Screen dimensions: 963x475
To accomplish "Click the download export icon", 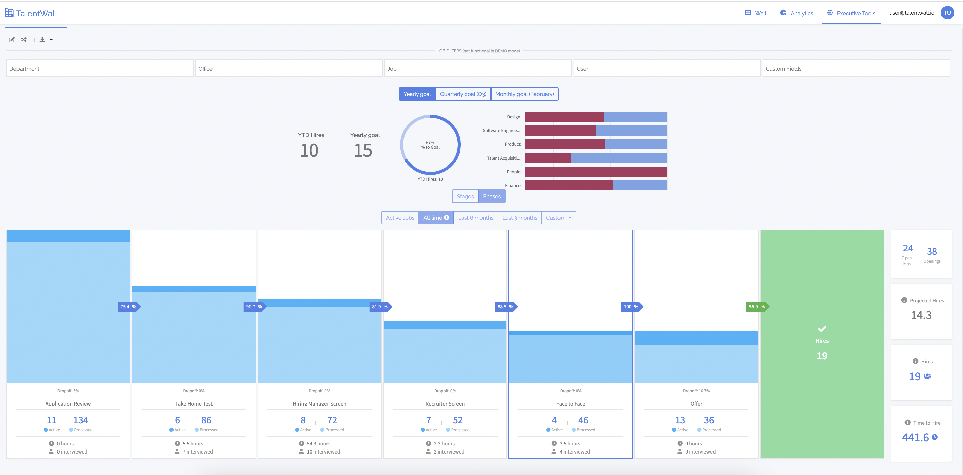I will coord(42,40).
